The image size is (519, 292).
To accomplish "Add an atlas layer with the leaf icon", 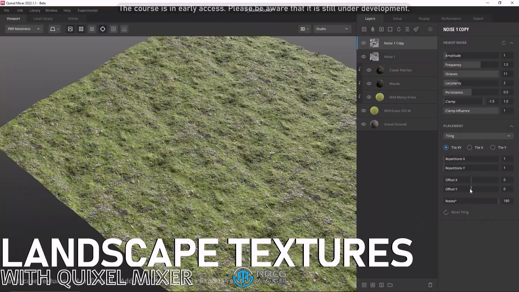I will point(373,29).
